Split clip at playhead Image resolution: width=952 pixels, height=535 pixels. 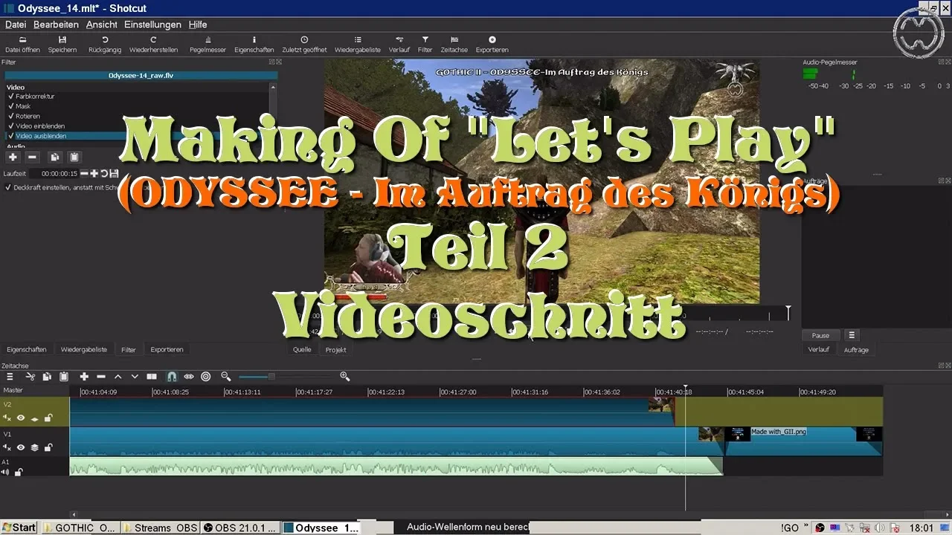[152, 377]
